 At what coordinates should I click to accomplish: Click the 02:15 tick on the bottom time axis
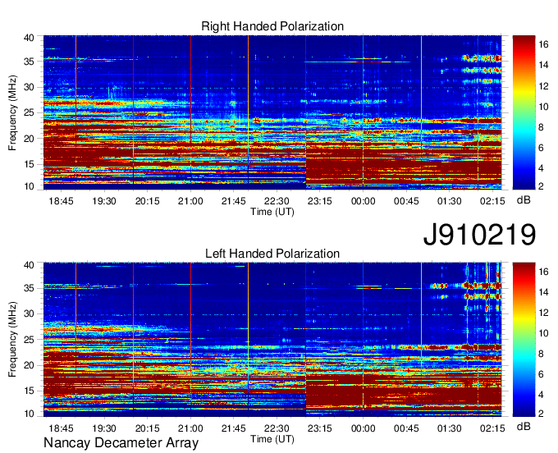coord(492,428)
